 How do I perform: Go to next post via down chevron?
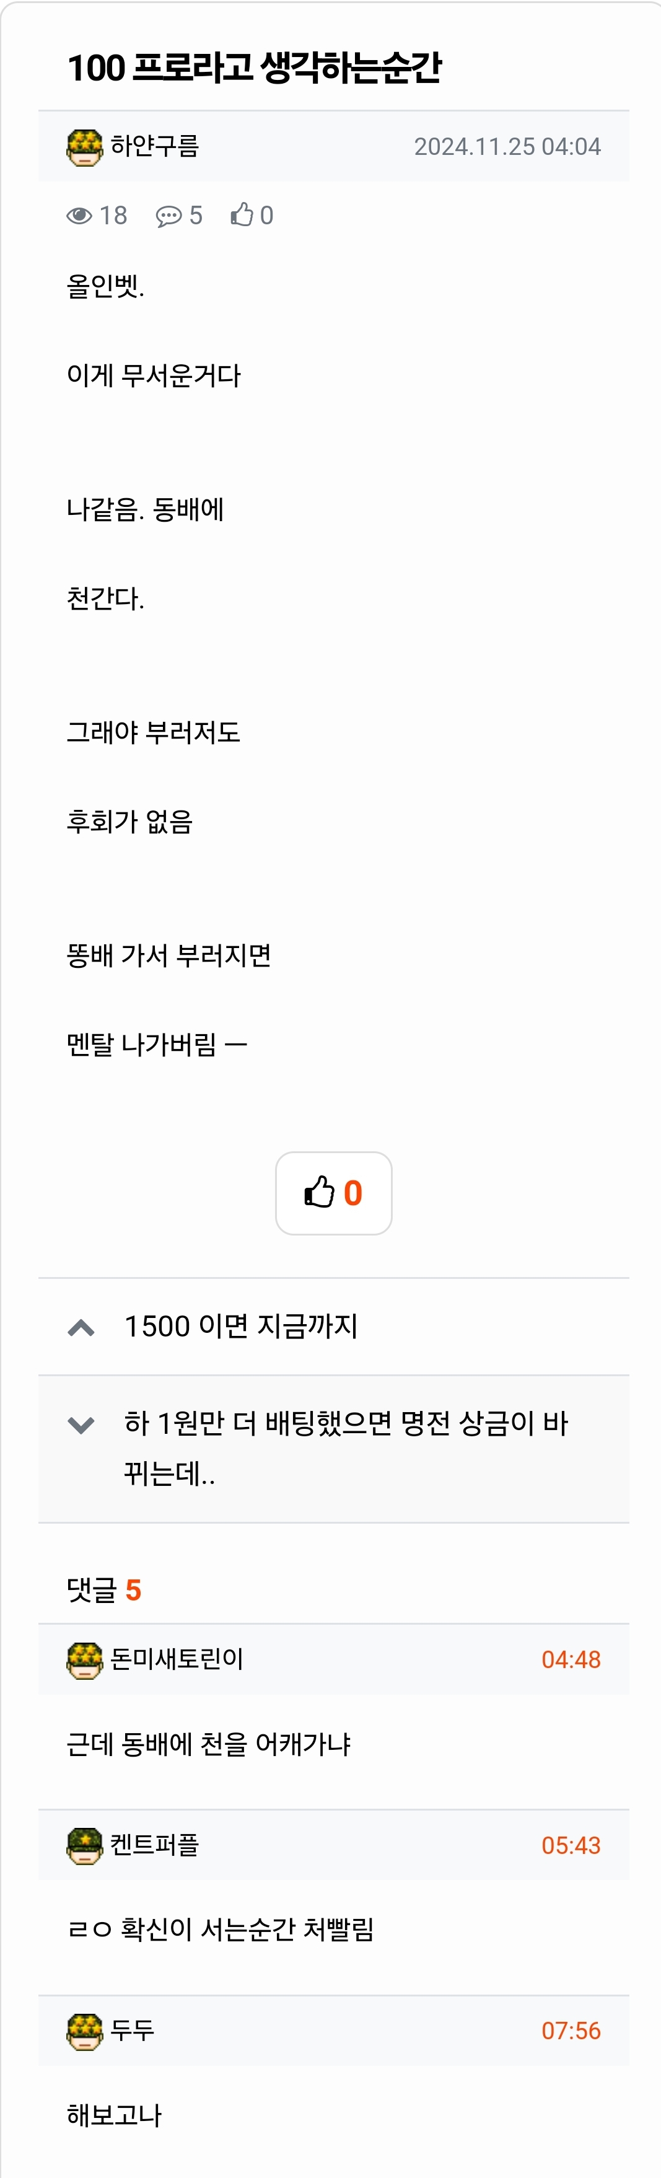pyautogui.click(x=81, y=1425)
